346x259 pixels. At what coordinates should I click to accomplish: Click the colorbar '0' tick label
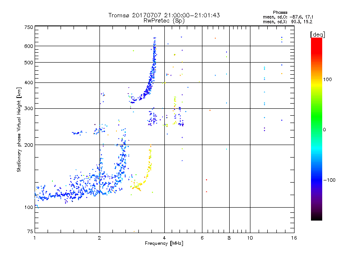[x=324, y=130]
